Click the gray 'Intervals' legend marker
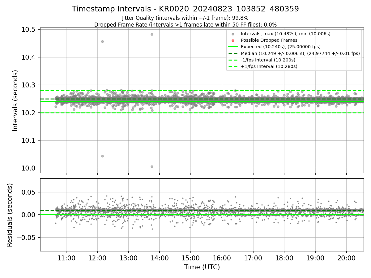This screenshot has height=278, width=371. click(233, 34)
